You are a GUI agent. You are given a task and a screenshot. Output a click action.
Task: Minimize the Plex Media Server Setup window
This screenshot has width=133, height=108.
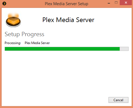(x=109, y=3)
